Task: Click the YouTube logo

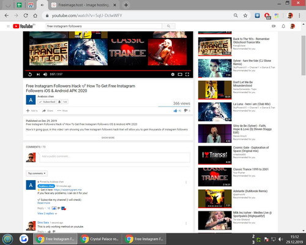Action: [23, 26]
